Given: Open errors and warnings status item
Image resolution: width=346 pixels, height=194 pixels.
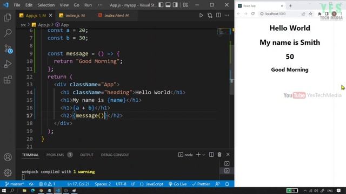Looking at the screenshot, I should pyautogui.click(x=47, y=184).
